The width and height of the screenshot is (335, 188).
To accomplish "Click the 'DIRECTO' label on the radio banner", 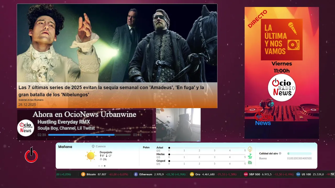I will point(257,19).
